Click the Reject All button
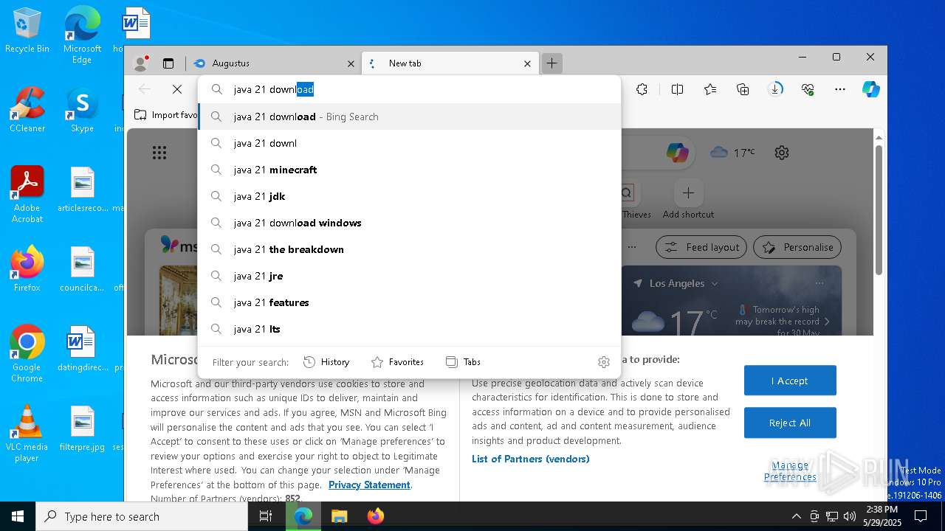This screenshot has height=531, width=945. [790, 423]
